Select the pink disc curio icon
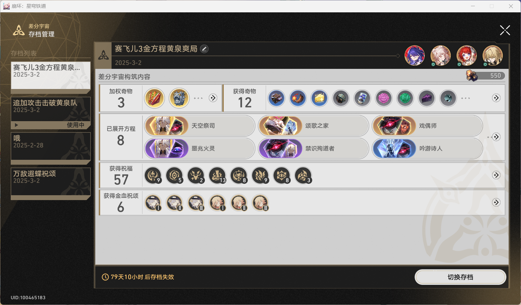Image resolution: width=521 pixels, height=305 pixels. (384, 98)
